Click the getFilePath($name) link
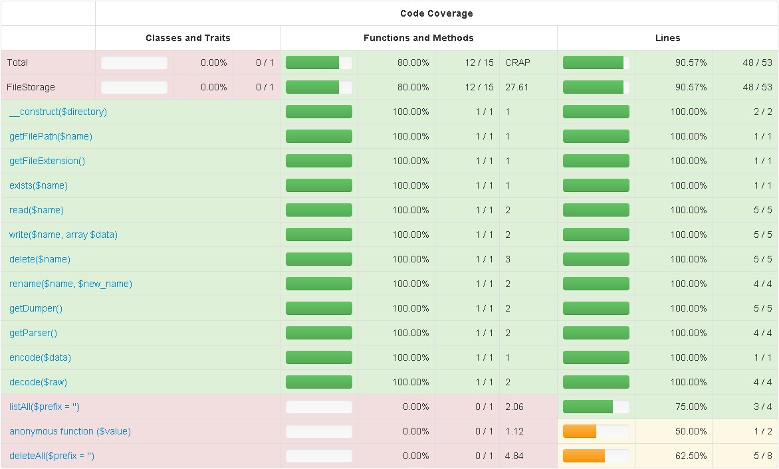The height and width of the screenshot is (469, 779). click(51, 136)
